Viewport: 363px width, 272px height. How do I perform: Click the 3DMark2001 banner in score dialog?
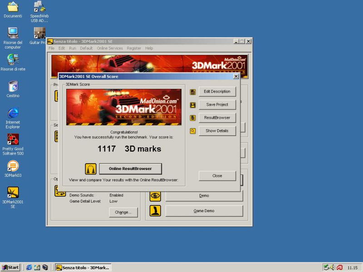124,107
